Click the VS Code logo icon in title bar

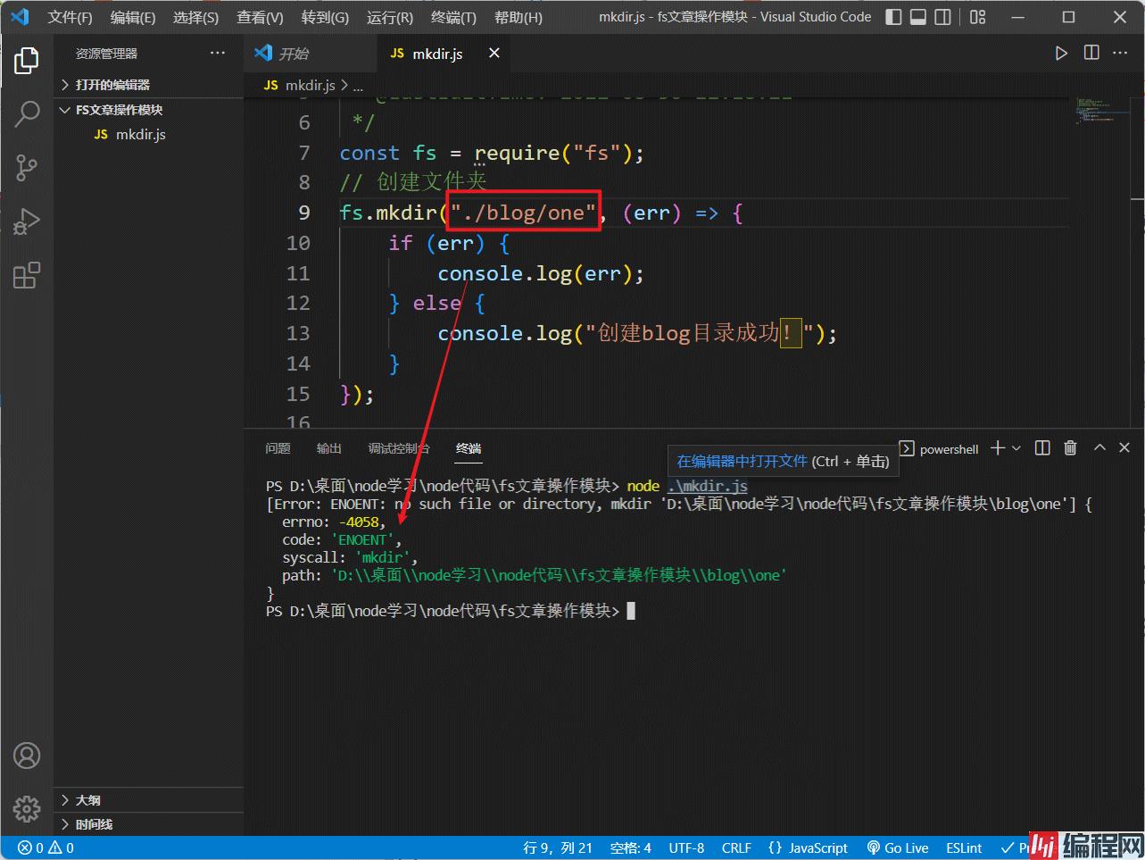[20, 17]
